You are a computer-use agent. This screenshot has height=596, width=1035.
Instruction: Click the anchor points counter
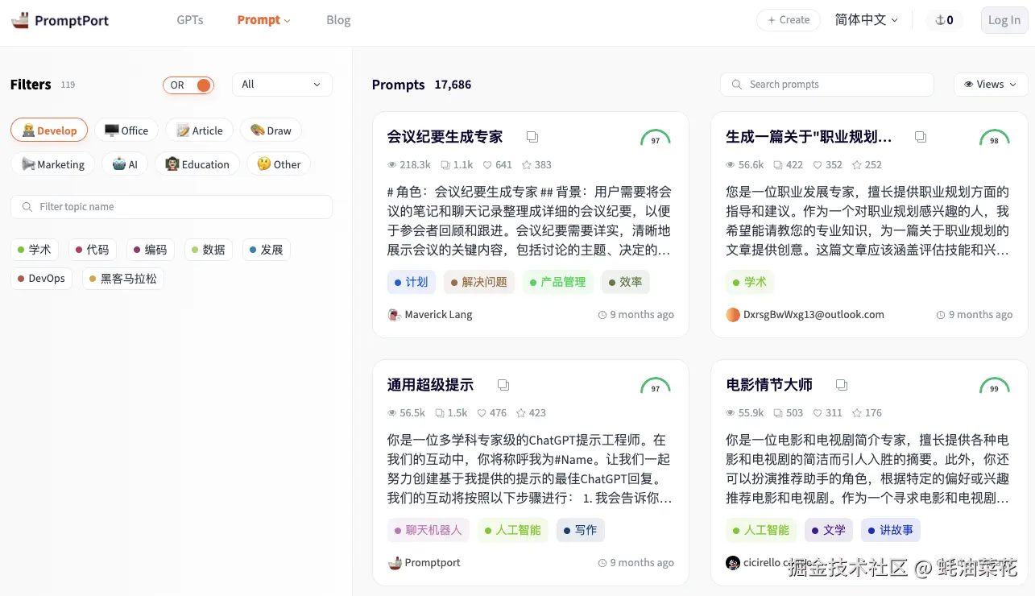[x=944, y=20]
